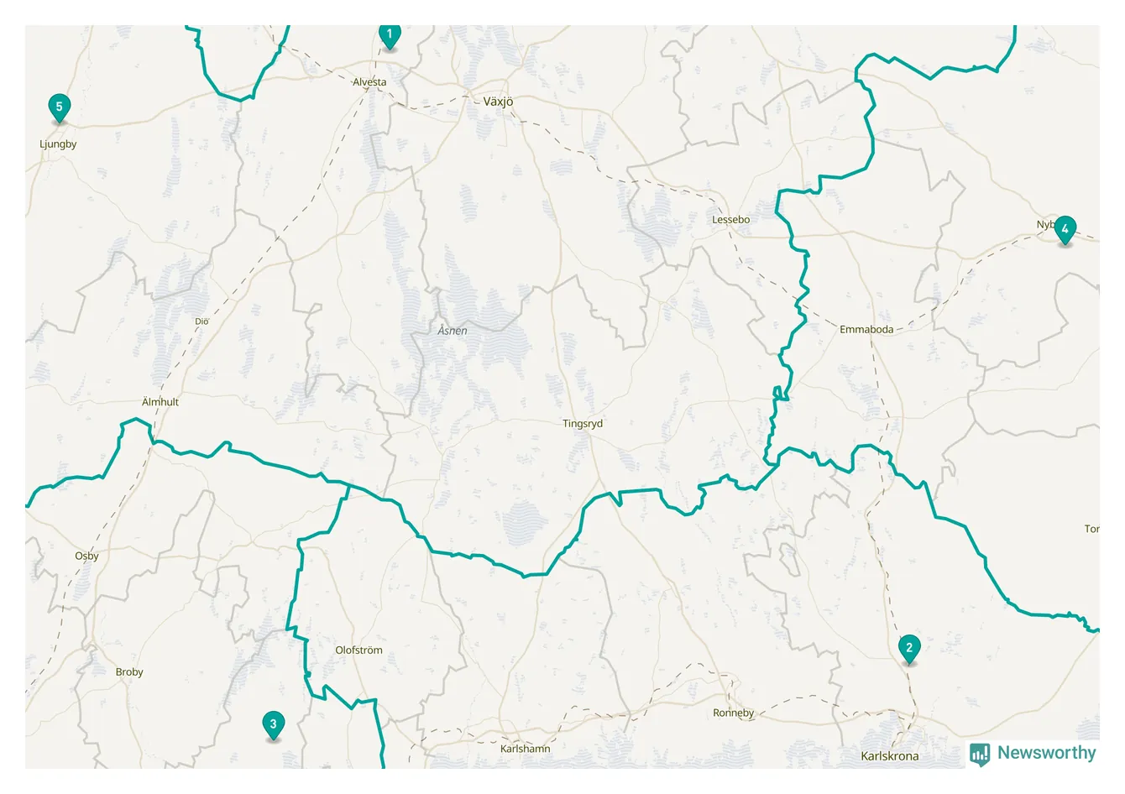Click map marker number 5

click(x=59, y=107)
